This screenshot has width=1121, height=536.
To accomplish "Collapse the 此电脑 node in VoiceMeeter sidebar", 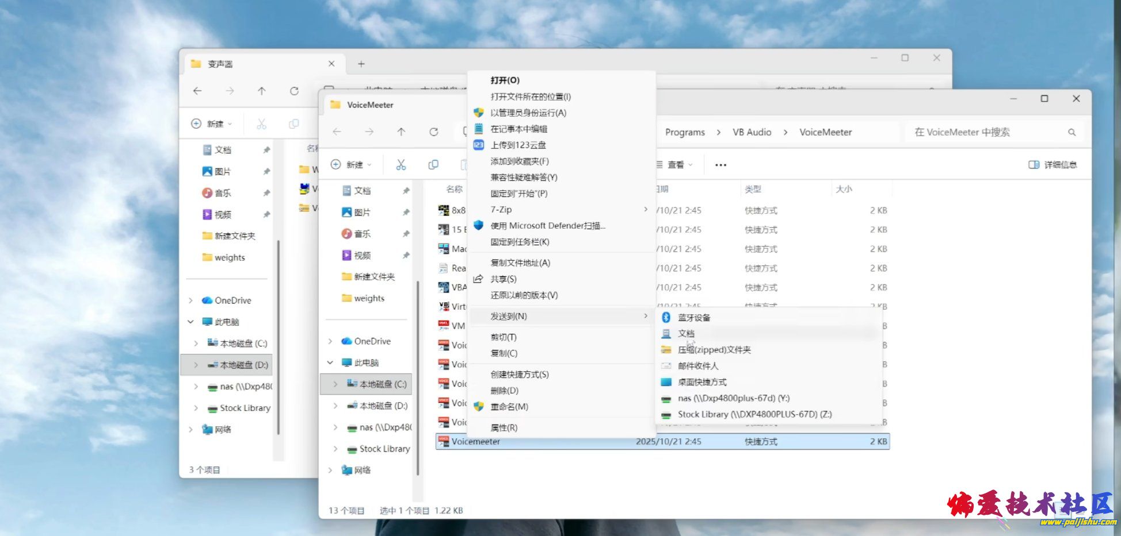I will (x=330, y=363).
